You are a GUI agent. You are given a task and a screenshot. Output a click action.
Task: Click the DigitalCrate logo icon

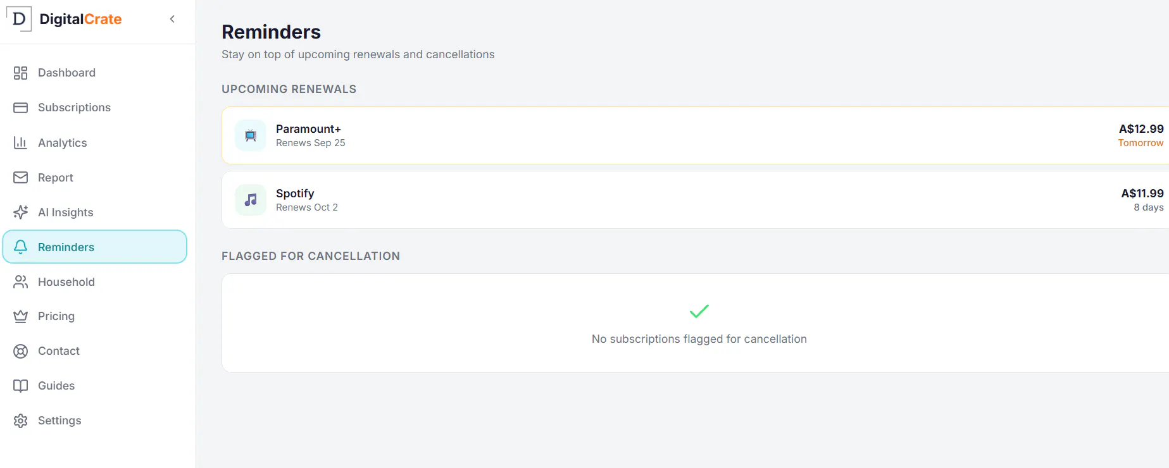(19, 19)
